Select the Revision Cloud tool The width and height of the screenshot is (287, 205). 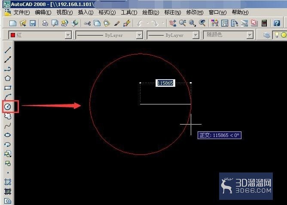tap(8, 116)
